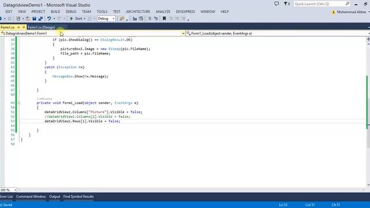Open the Undo history dropdown arrow
Viewport: 370px width, 208px height.
click(54, 18)
